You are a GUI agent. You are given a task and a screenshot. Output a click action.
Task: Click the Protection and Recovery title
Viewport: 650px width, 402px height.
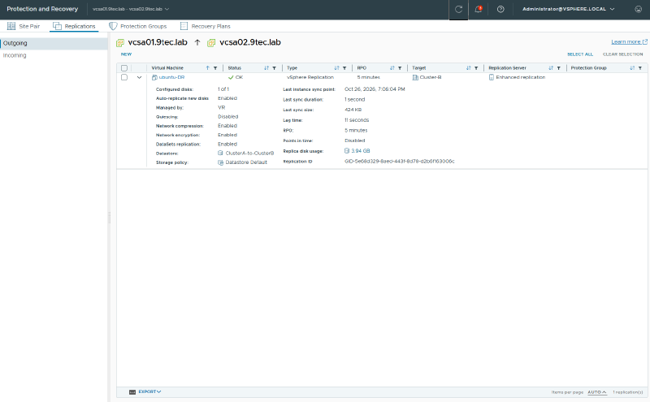pos(42,9)
